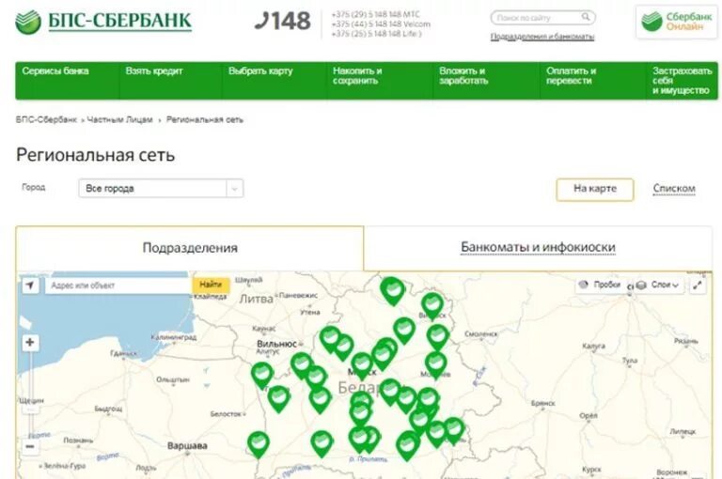722x479 pixels.
Task: Open Сбербанк Онлайн button
Action: click(x=677, y=22)
